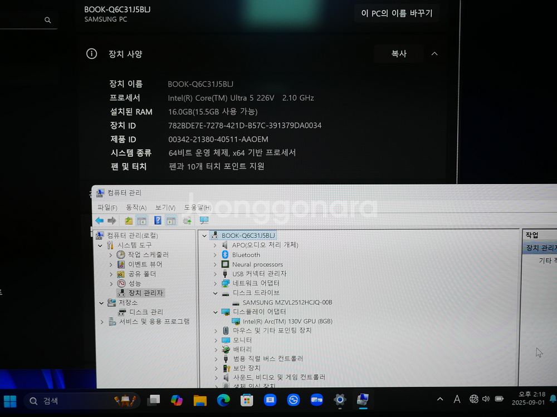Click the 복사 button in 장치 사양
557x417 pixels.
click(x=399, y=53)
